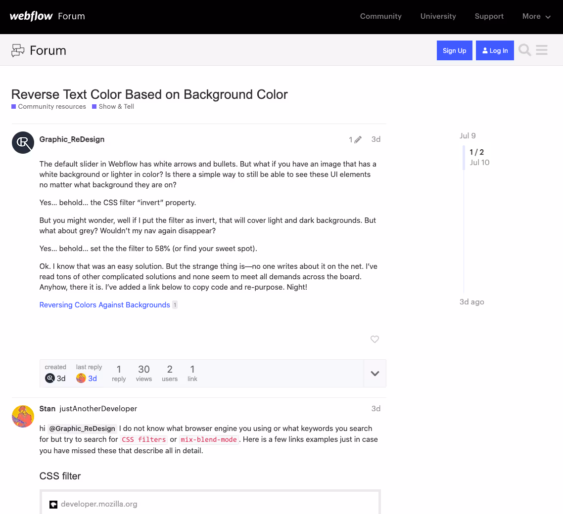Click the 2 users statistic
Screen dimensions: 563x514
[170, 374]
